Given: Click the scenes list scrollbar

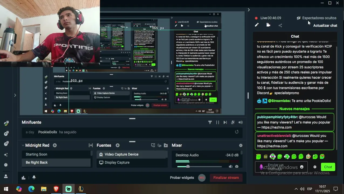Looking at the screenshot, I should coord(91,154).
